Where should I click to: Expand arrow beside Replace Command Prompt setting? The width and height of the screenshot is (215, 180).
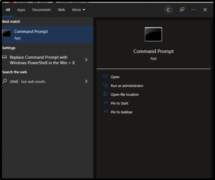click(86, 60)
